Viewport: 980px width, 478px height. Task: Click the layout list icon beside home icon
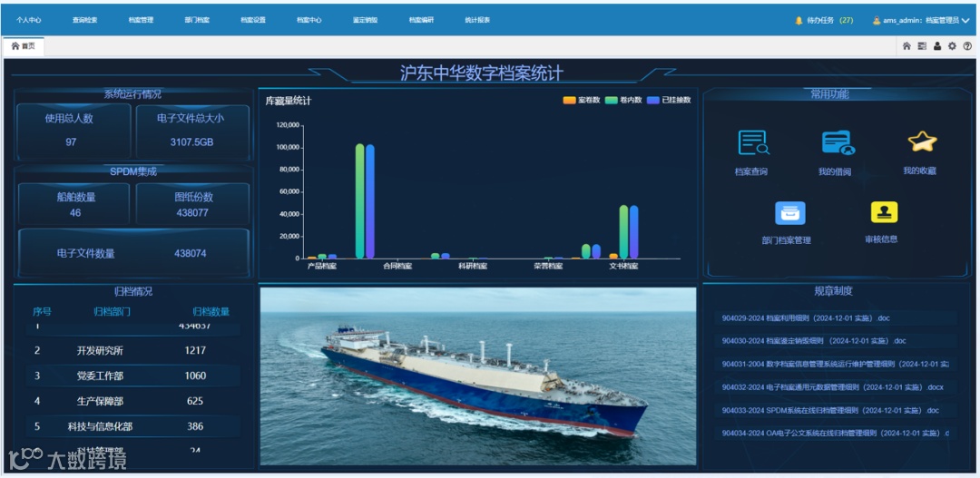pos(922,46)
